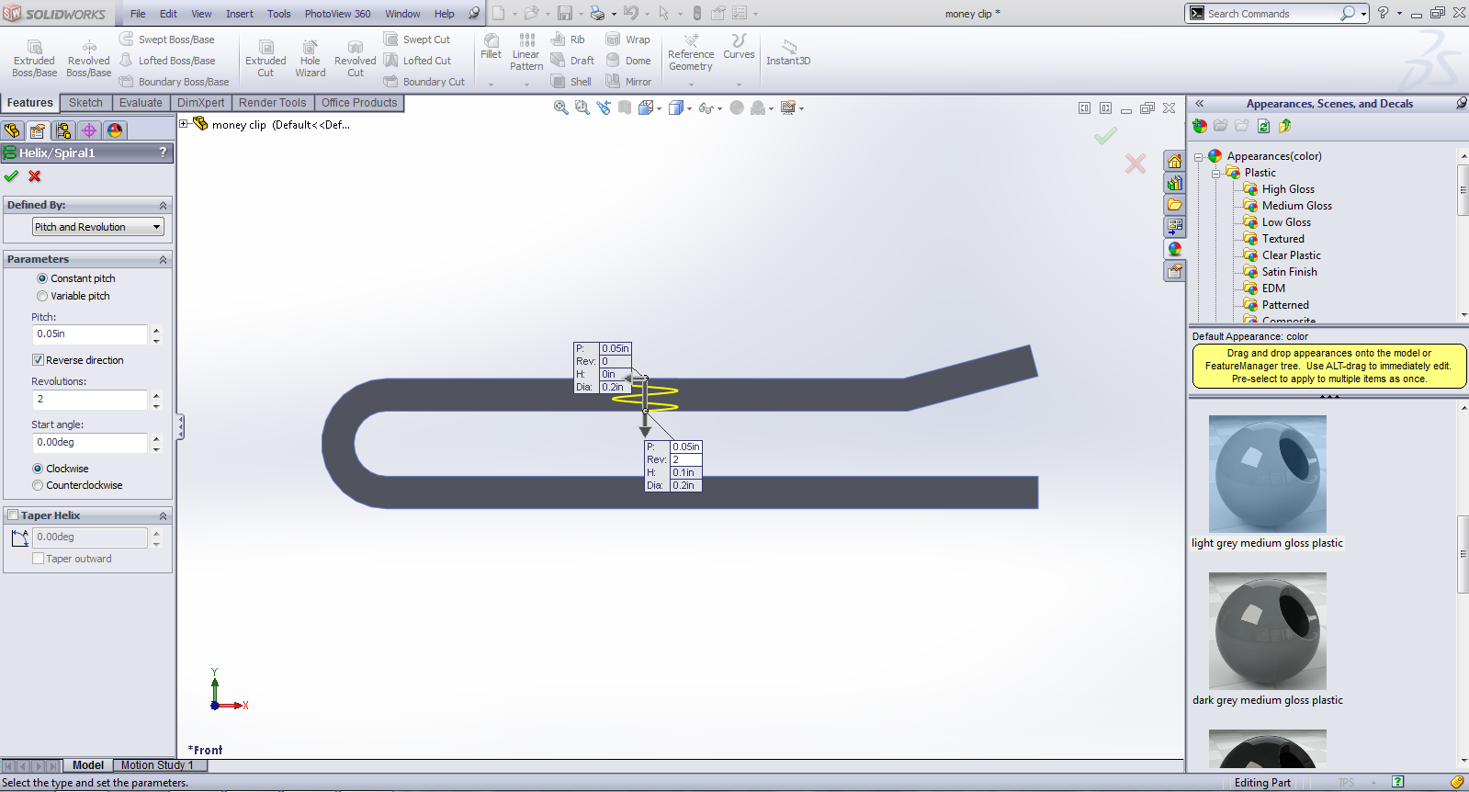
Task: Click the Start angle input field
Action: point(89,443)
